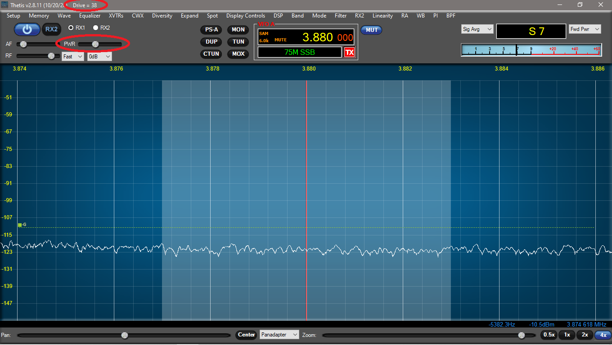This screenshot has width=612, height=345.
Task: Open the CWX menu
Action: (x=138, y=16)
